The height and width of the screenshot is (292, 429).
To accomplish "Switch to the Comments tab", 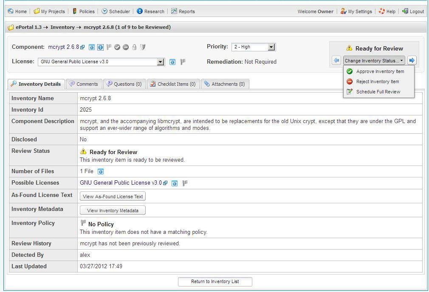I will (x=84, y=84).
